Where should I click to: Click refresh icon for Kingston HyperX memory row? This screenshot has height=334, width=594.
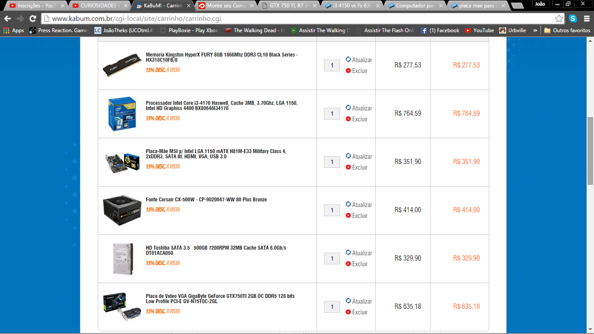(x=348, y=60)
